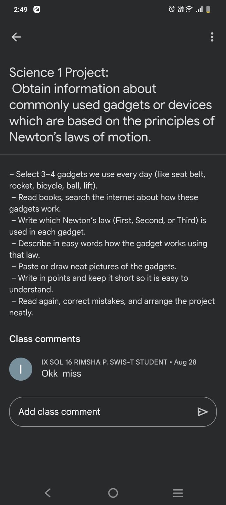Tap the alarm icon in status bar
The height and width of the screenshot is (505, 226).
171,9
